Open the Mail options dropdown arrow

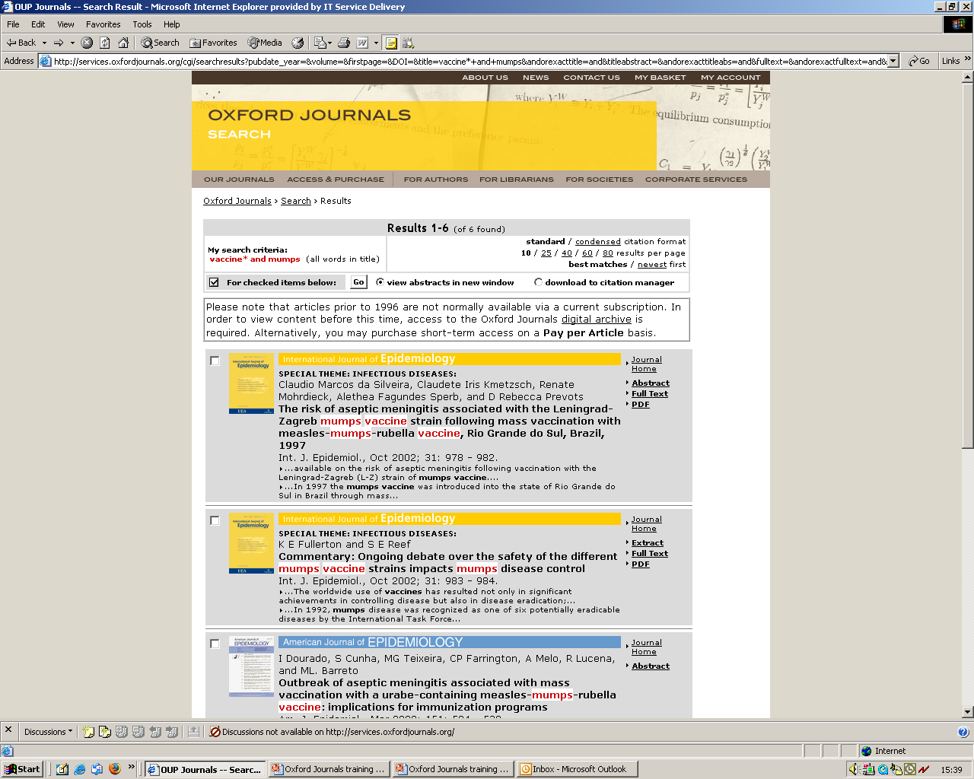click(332, 43)
